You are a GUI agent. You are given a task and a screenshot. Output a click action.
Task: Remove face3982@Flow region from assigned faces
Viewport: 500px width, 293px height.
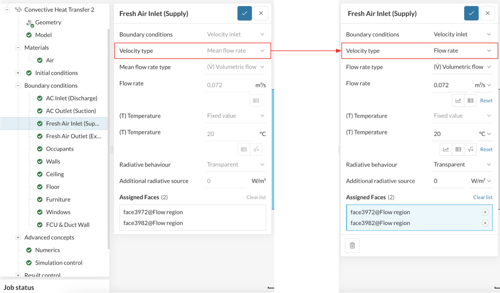point(485,223)
